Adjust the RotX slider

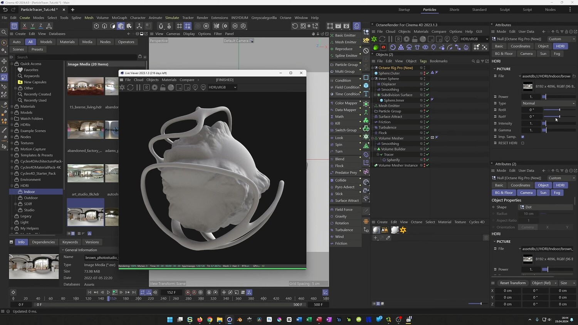pyautogui.click(x=559, y=110)
